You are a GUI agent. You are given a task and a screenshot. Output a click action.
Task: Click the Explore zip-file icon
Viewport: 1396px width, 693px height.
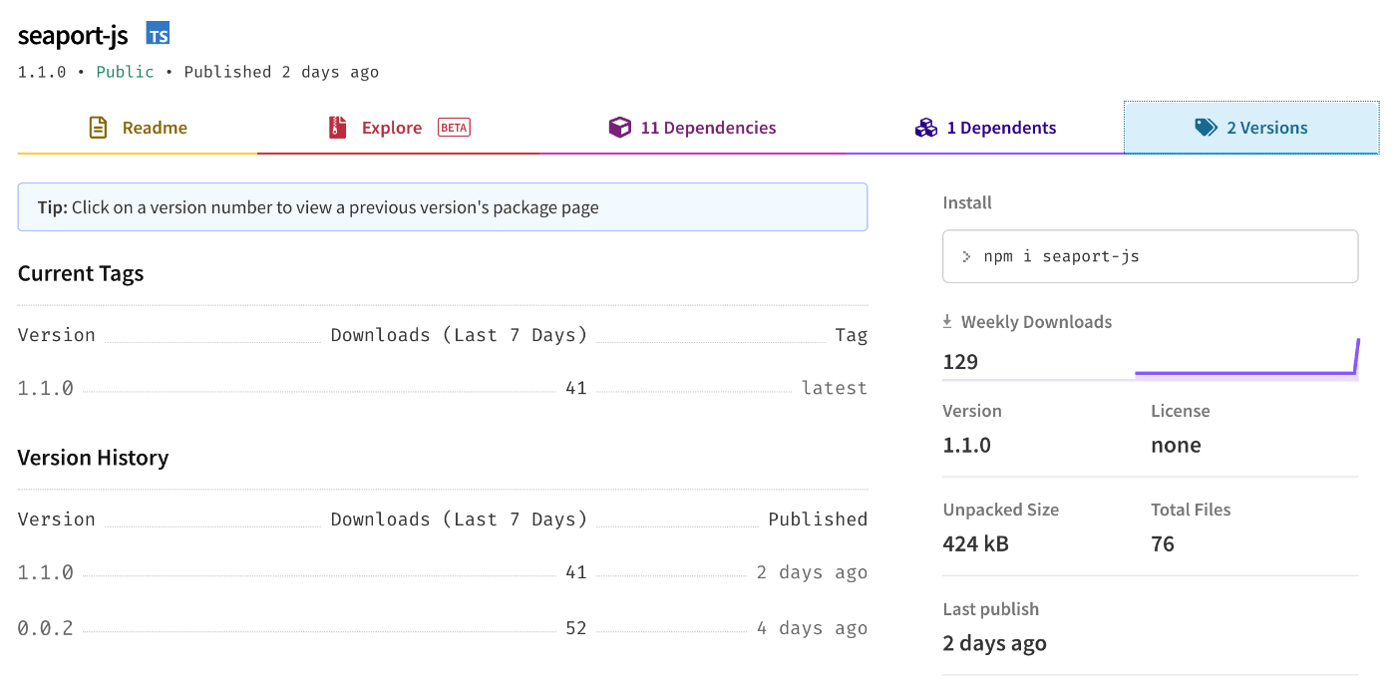[338, 128]
